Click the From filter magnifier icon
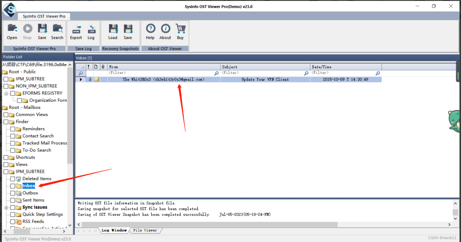 [x=217, y=73]
